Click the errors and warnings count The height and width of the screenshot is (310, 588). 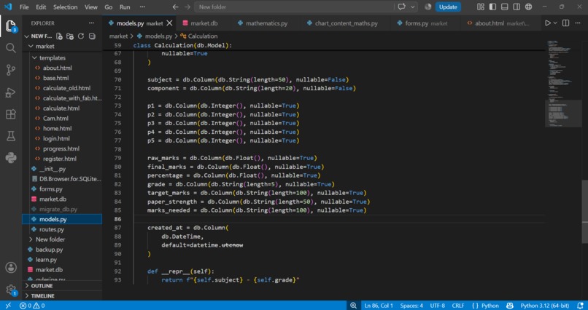[32, 306]
